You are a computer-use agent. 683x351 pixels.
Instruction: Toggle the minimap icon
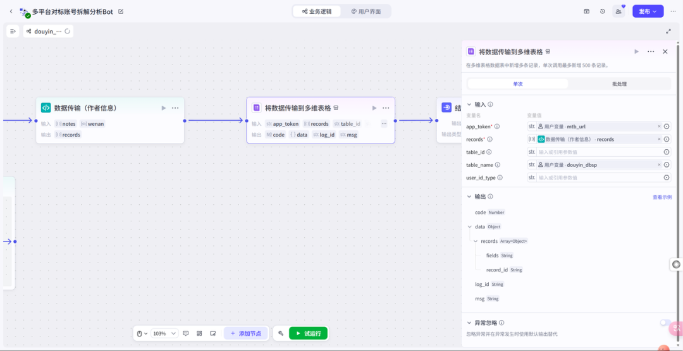point(212,333)
